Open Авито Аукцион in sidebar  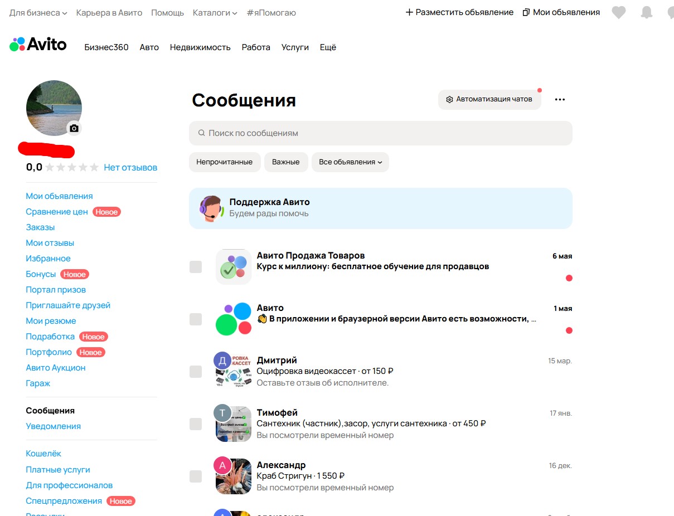coord(56,368)
